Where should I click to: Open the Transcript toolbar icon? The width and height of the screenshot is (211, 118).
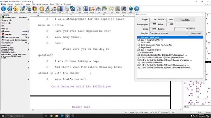click(x=86, y=10)
